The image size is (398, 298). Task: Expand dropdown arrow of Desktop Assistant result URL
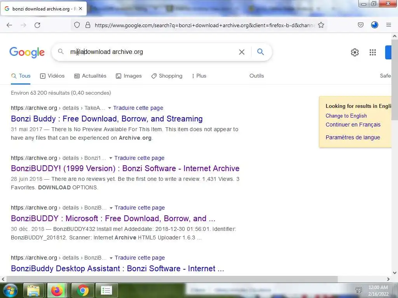[111, 258]
